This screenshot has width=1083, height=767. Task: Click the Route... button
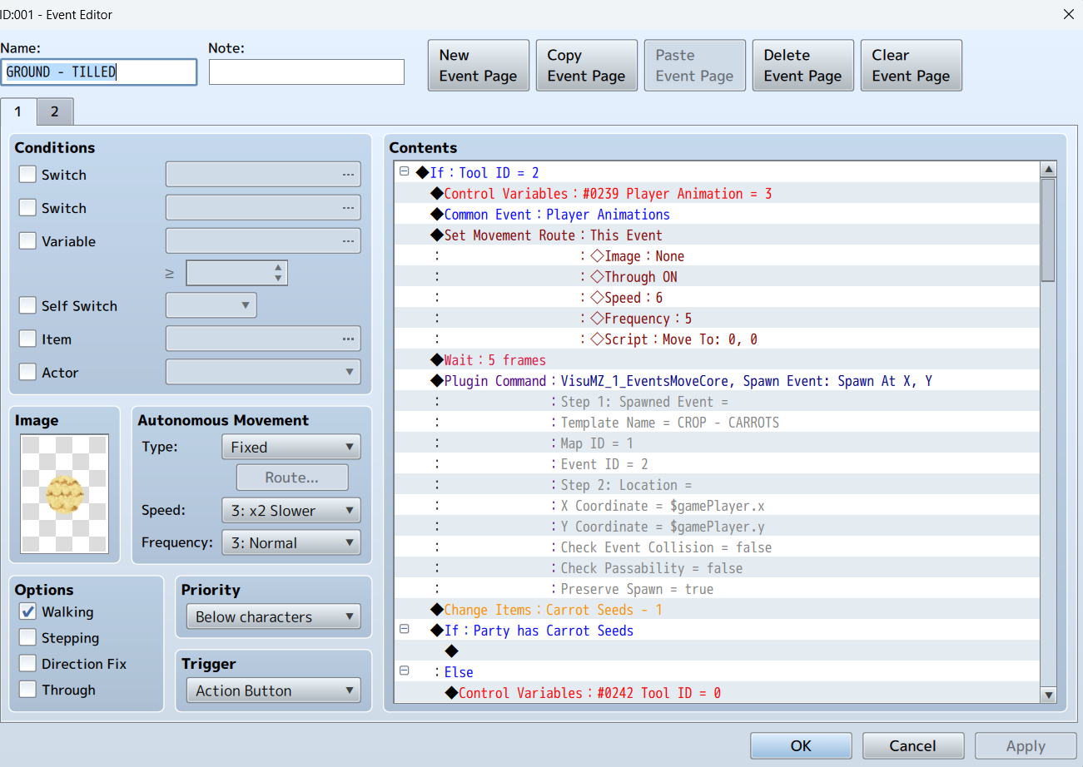click(x=292, y=478)
